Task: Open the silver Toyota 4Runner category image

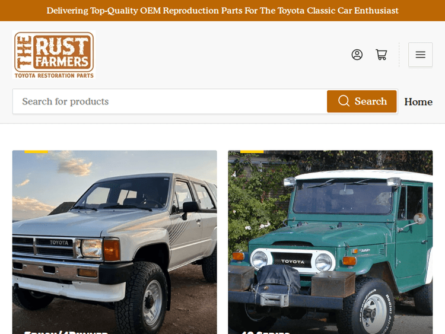Action: 115,242
